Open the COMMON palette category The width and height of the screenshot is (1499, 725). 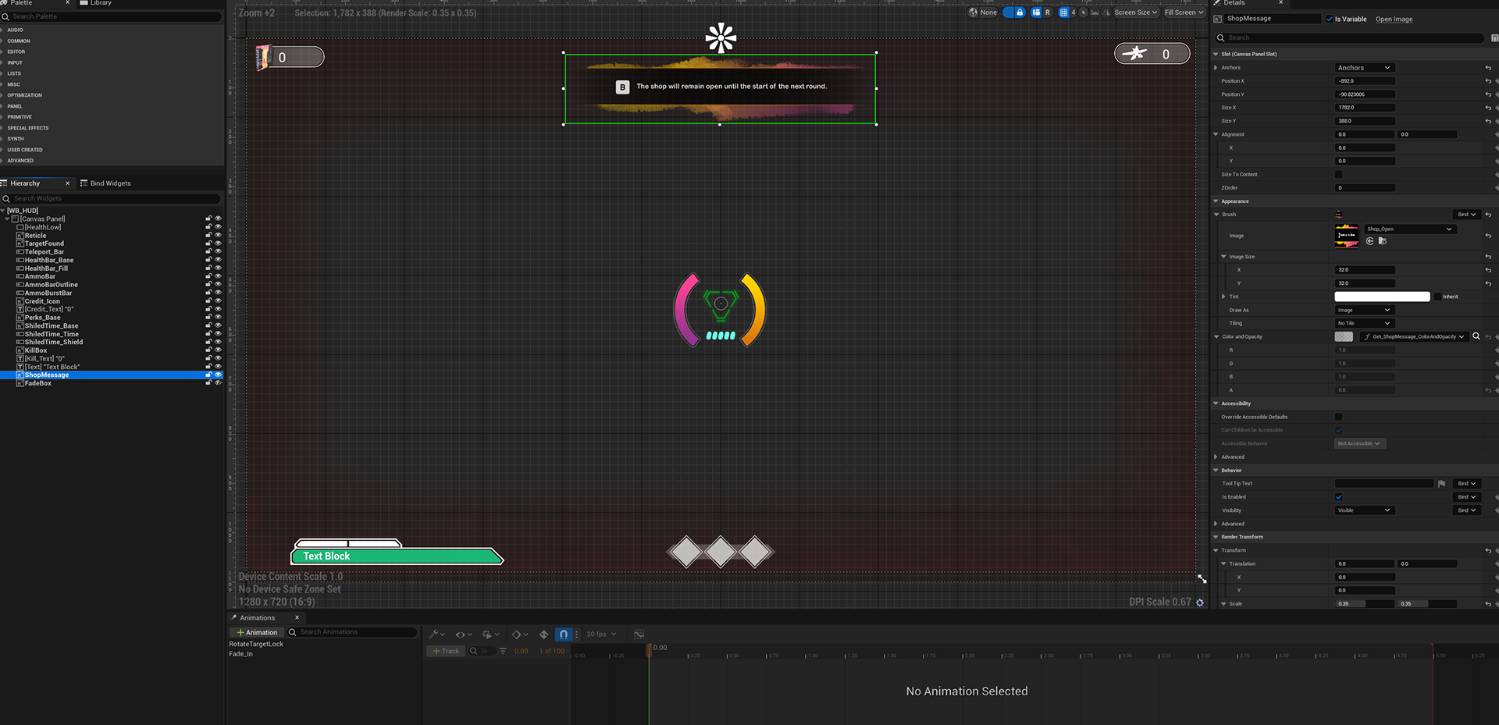tap(19, 41)
